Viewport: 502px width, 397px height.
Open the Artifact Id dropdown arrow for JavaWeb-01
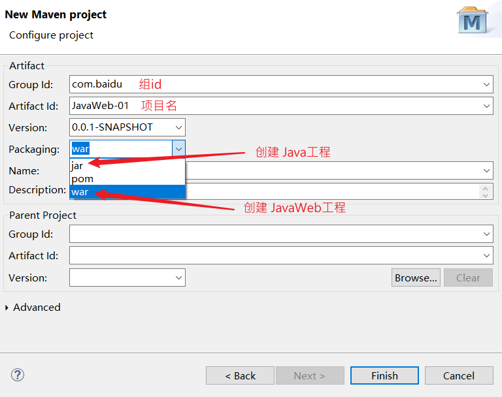[x=486, y=106]
